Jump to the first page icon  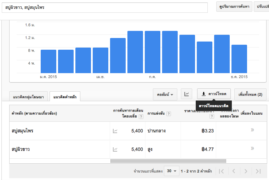point(221,171)
